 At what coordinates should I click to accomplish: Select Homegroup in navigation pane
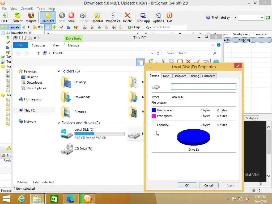30,99
